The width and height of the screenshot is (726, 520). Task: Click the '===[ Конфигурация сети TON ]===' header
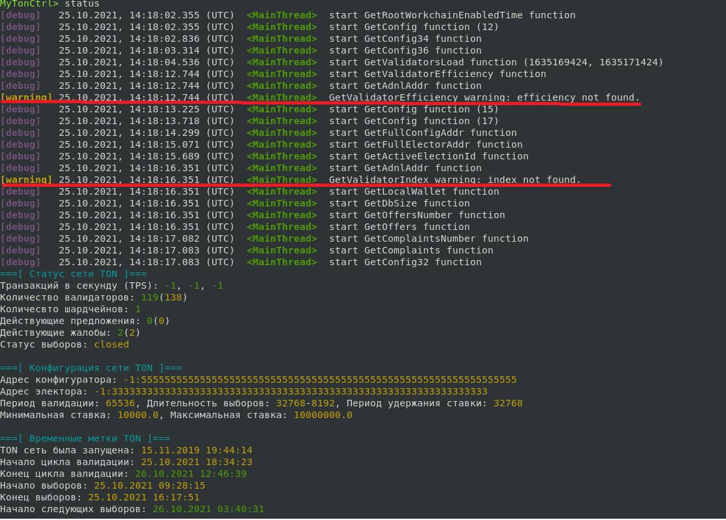click(x=91, y=368)
